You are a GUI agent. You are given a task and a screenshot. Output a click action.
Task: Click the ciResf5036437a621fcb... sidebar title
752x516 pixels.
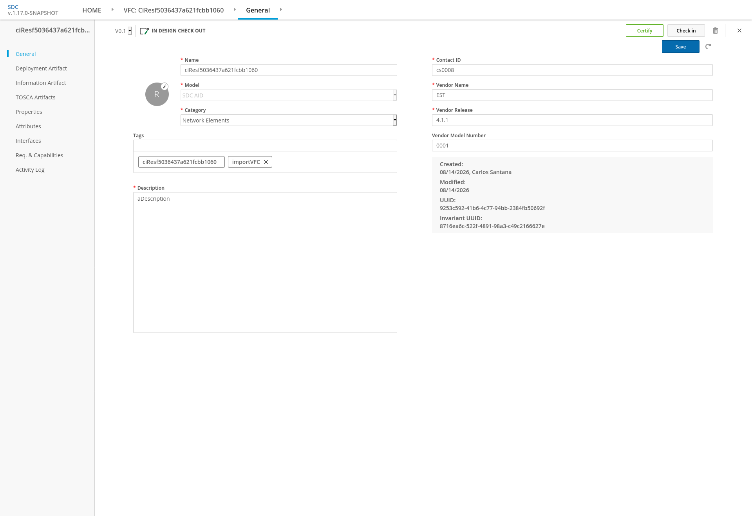pyautogui.click(x=52, y=30)
